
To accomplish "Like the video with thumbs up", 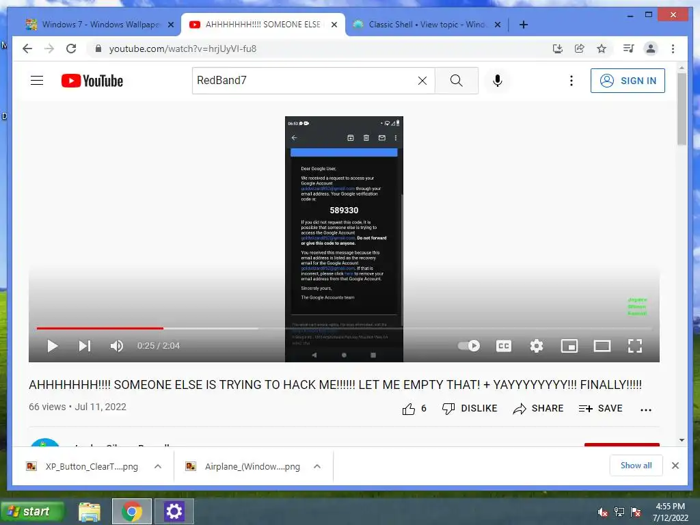I will 409,409.
